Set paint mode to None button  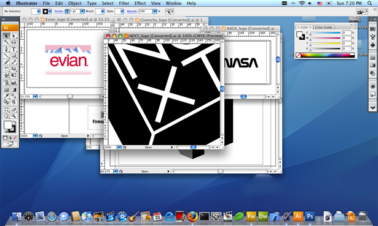tap(15, 138)
